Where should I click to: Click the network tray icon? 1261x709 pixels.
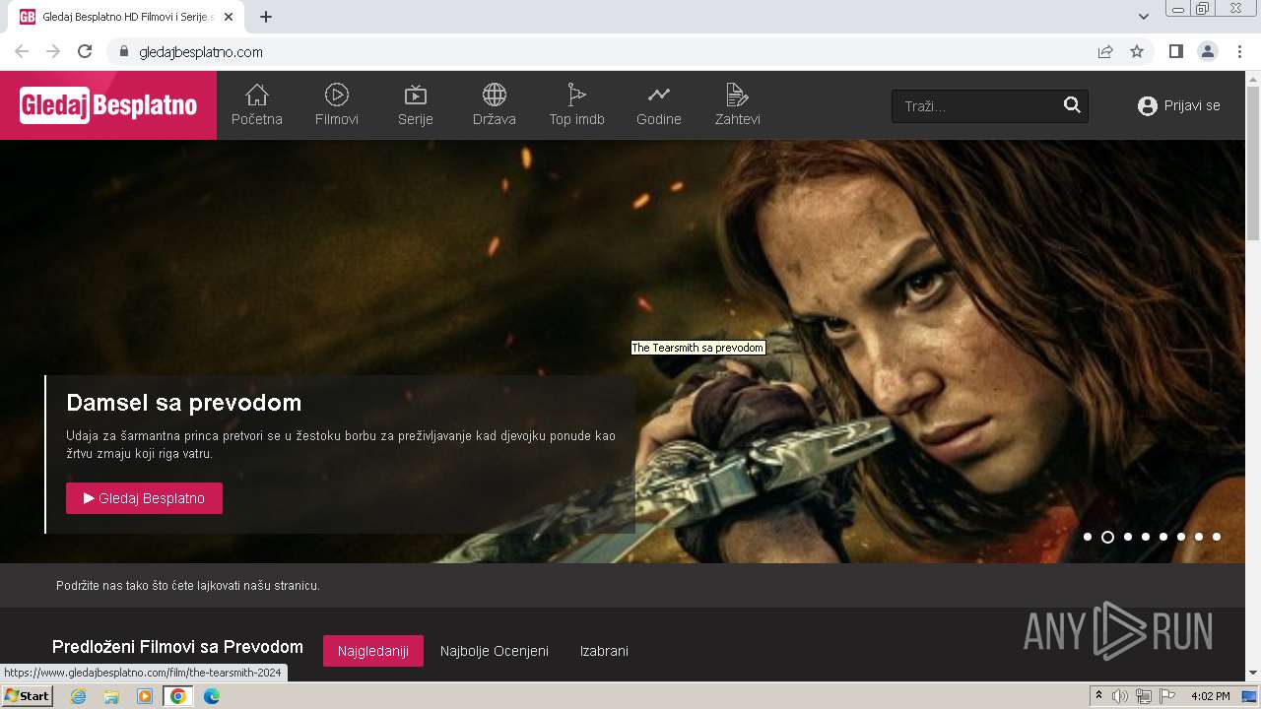[1143, 696]
